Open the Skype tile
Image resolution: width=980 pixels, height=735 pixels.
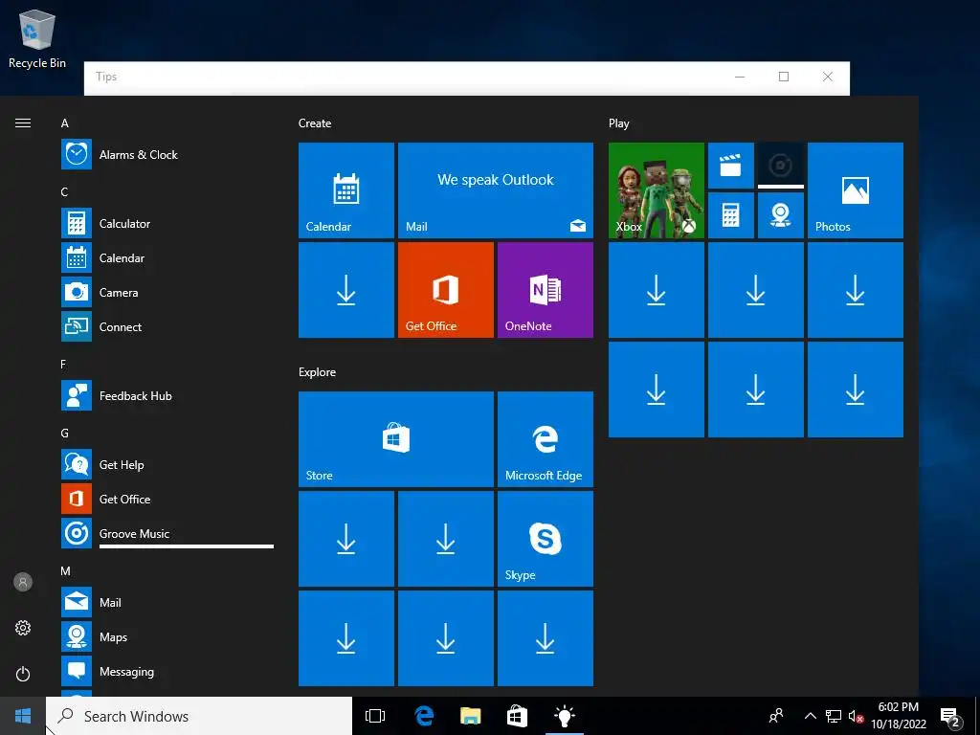tap(545, 539)
